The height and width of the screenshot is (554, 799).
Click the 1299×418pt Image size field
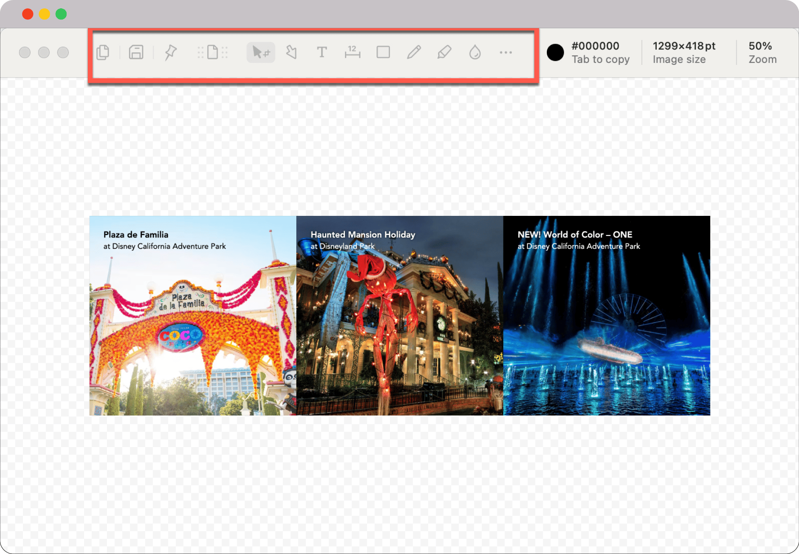684,52
